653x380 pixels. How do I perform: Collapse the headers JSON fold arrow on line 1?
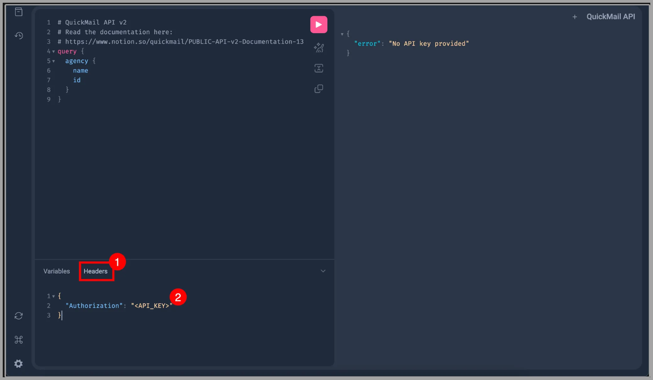coord(54,296)
